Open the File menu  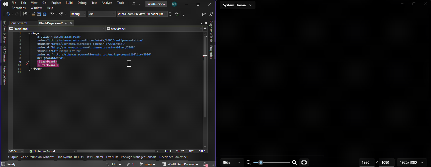point(14,3)
